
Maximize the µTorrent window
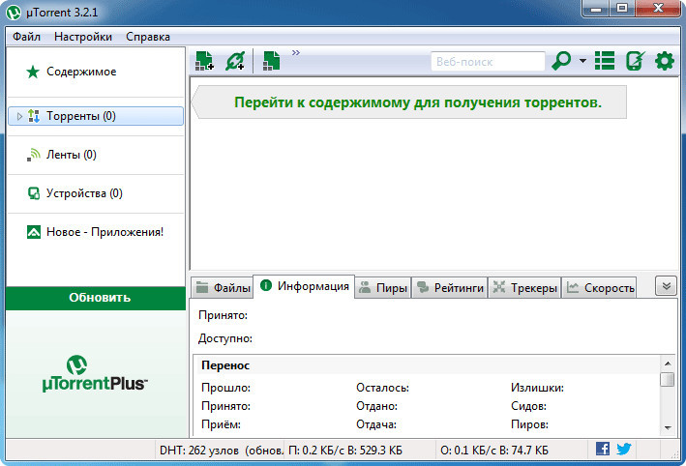click(x=622, y=9)
